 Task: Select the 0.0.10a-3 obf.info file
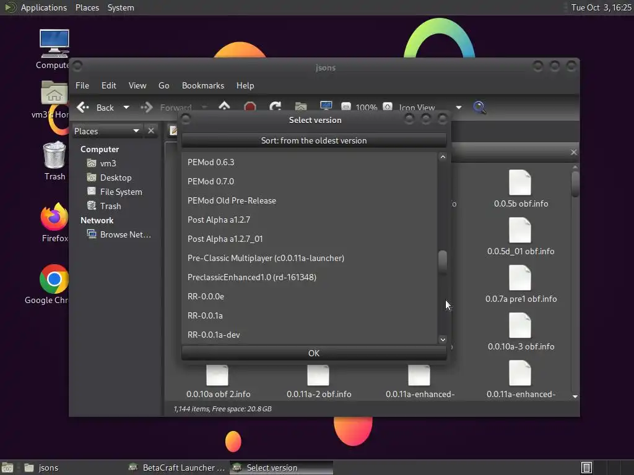click(x=520, y=332)
